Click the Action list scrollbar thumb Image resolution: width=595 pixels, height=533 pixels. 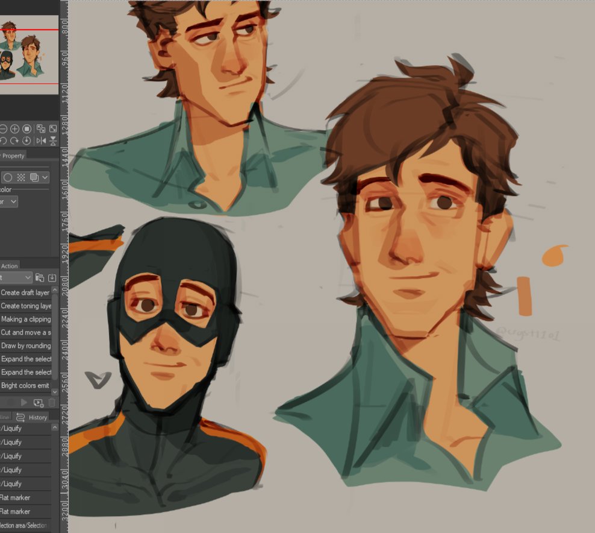pyautogui.click(x=55, y=336)
